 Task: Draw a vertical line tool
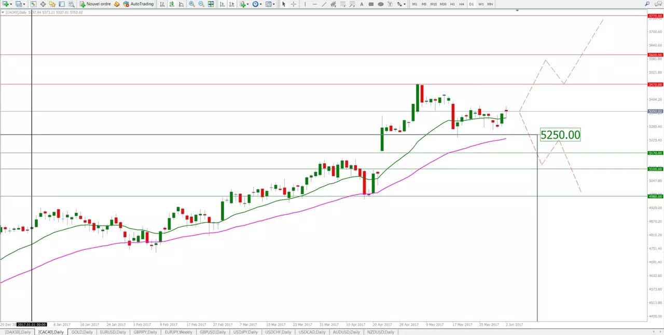[305, 4]
